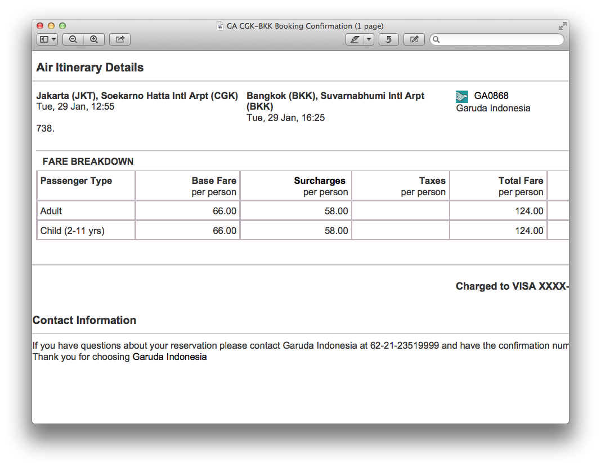Click the 'Surcharges' column header
Image resolution: width=601 pixels, height=468 pixels.
(320, 181)
